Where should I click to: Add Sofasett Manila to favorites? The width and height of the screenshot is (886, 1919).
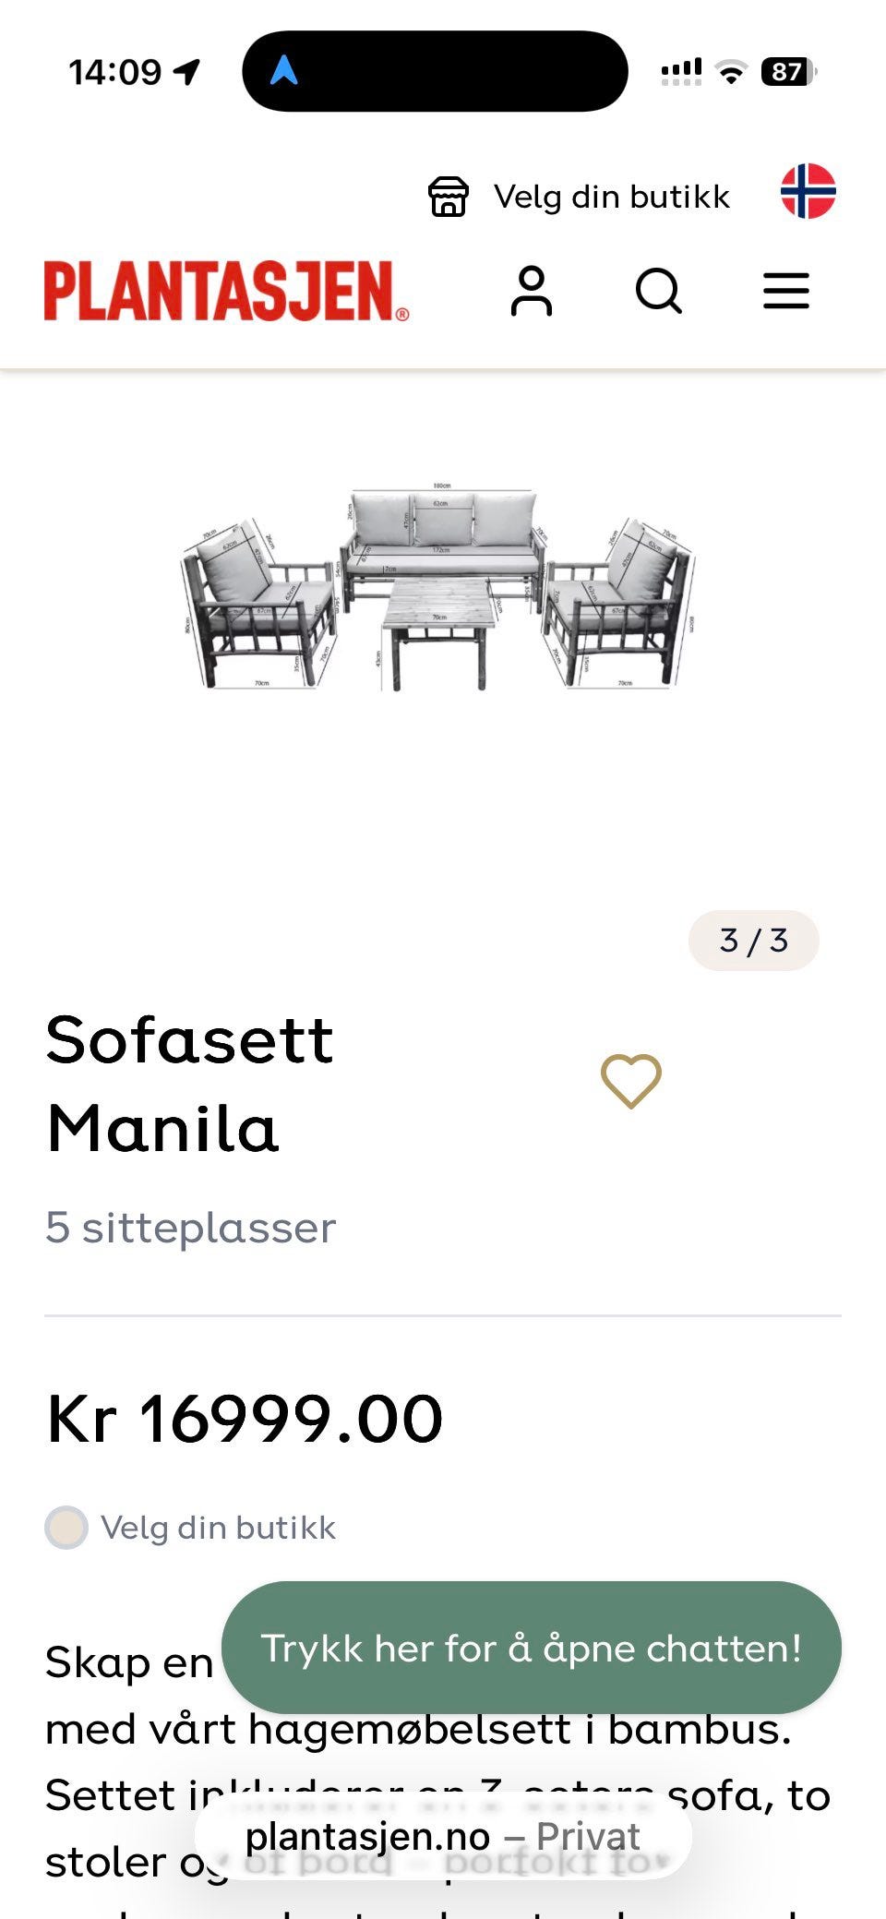(631, 1081)
